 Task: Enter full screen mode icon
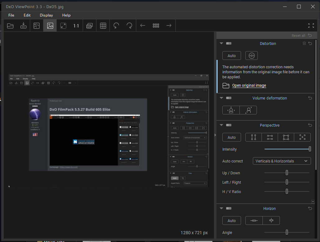click(311, 26)
